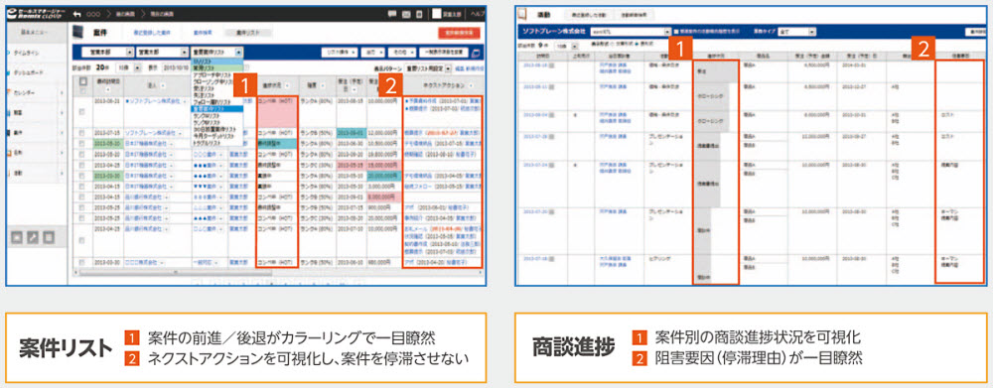Image resolution: width=993 pixels, height=388 pixels.
Task: Click the back arrow in the top bar
Action: (77, 13)
